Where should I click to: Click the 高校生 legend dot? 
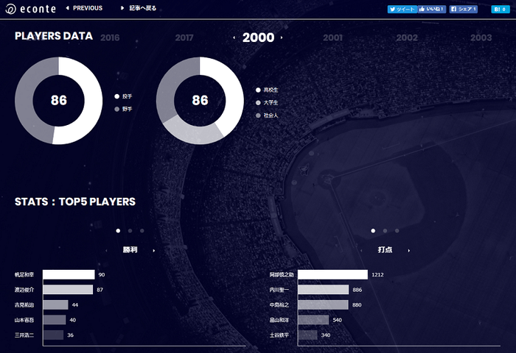[258, 90]
